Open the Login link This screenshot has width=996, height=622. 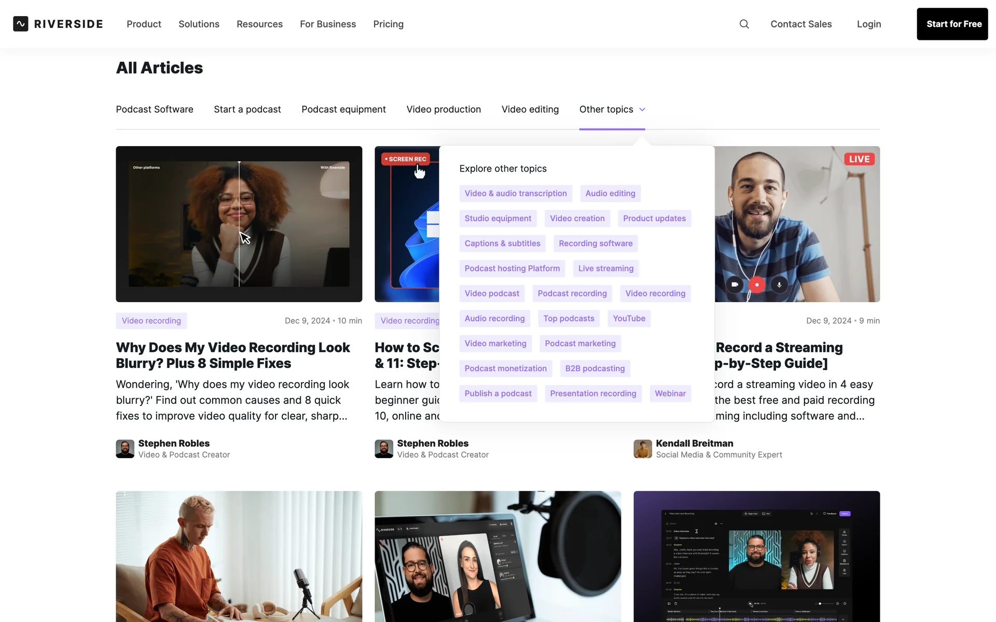click(868, 24)
